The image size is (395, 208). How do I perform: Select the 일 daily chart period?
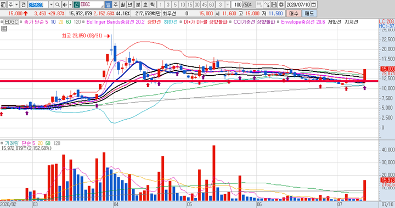point(108,4)
